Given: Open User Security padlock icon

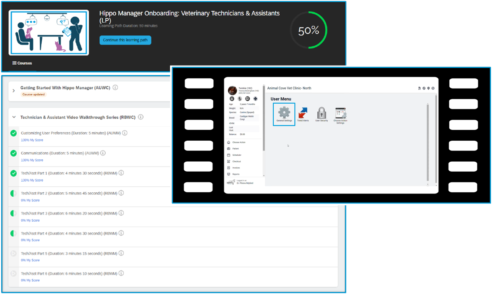Looking at the screenshot, I should point(322,113).
